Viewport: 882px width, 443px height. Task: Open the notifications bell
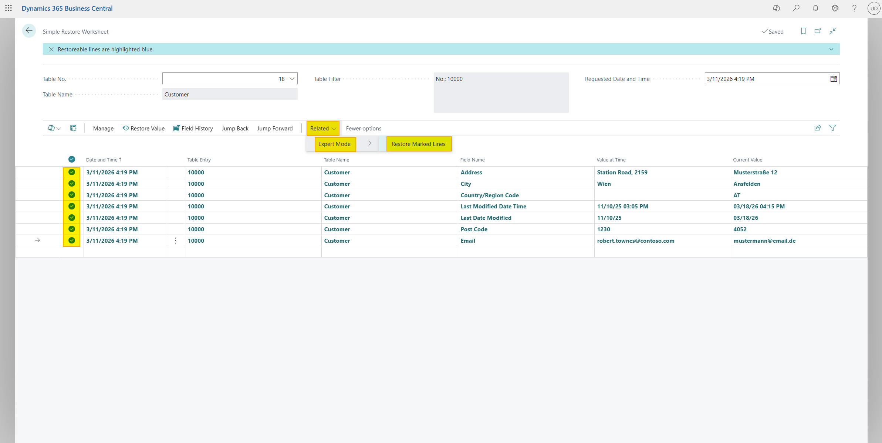point(815,8)
